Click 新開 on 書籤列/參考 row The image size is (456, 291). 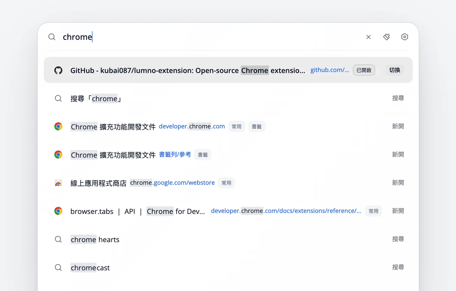(398, 155)
